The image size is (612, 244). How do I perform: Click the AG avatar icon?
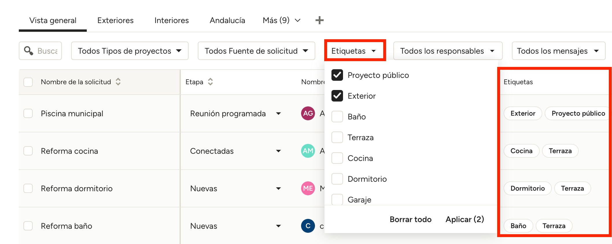tap(308, 113)
